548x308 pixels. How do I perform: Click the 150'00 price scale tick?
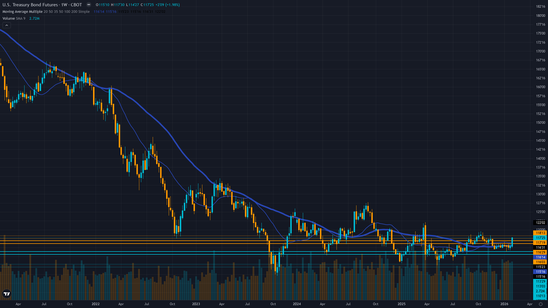[540, 123]
